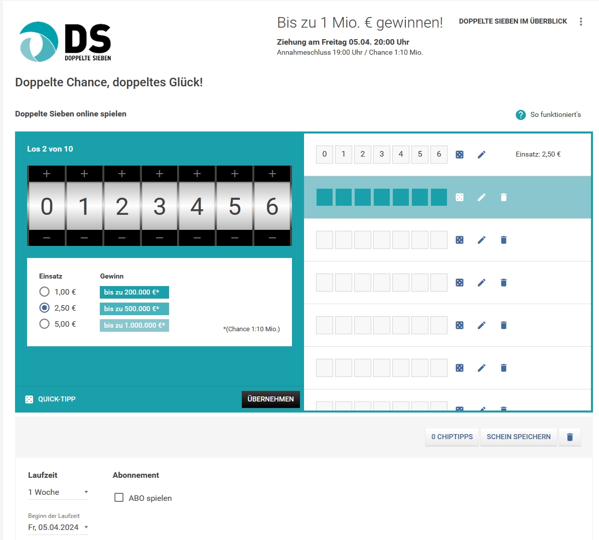Click the So funktioniert's help icon
Image resolution: width=599 pixels, height=540 pixels.
click(x=520, y=114)
